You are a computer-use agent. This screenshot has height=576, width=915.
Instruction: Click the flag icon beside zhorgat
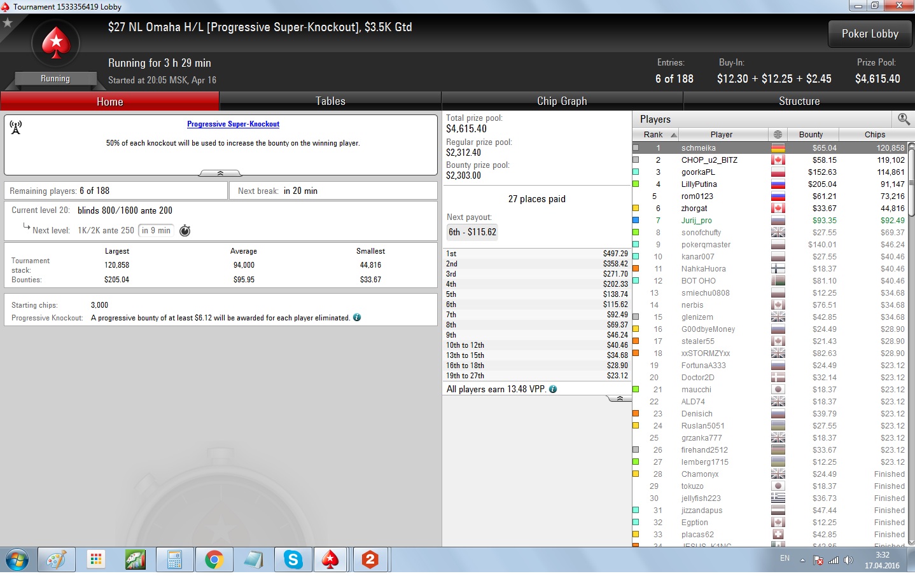pos(778,209)
